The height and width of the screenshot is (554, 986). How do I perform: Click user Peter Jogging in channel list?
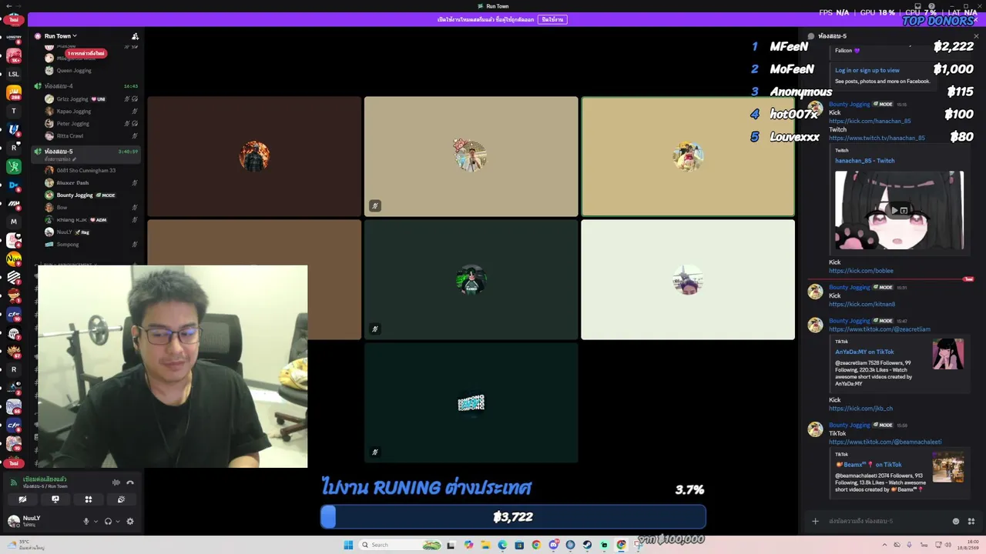pyautogui.click(x=72, y=124)
